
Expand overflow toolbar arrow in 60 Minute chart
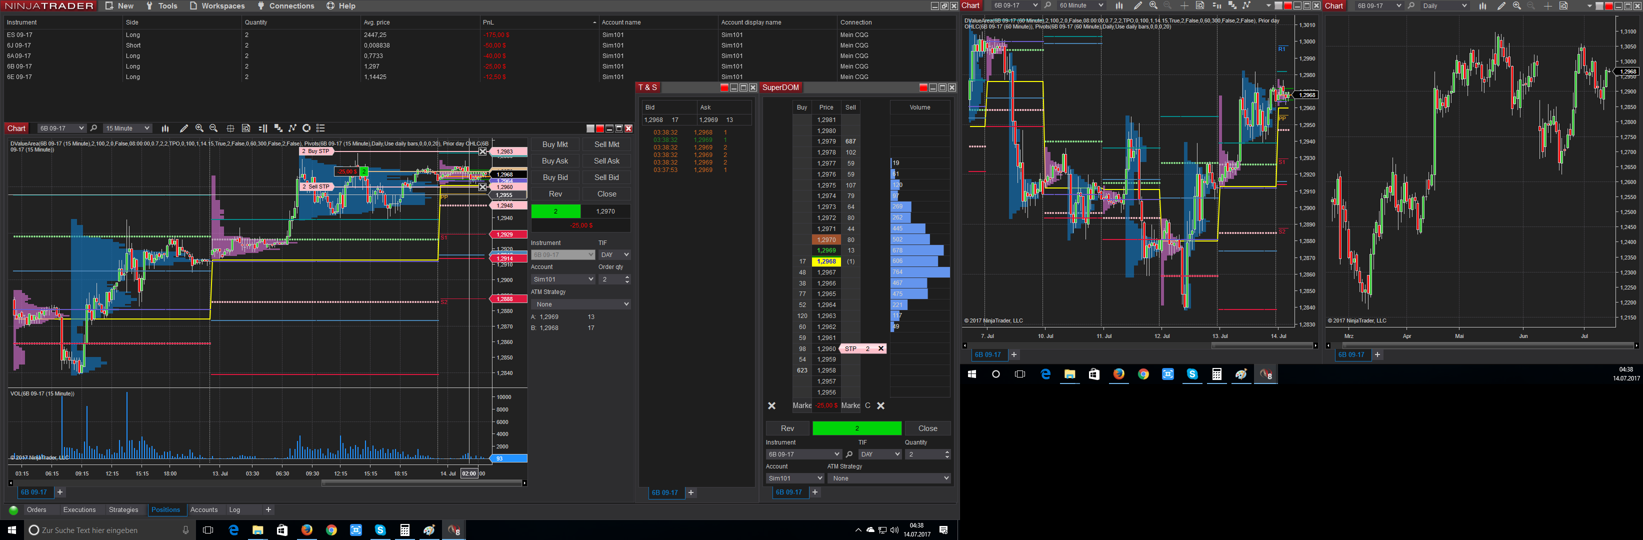coord(1268,5)
